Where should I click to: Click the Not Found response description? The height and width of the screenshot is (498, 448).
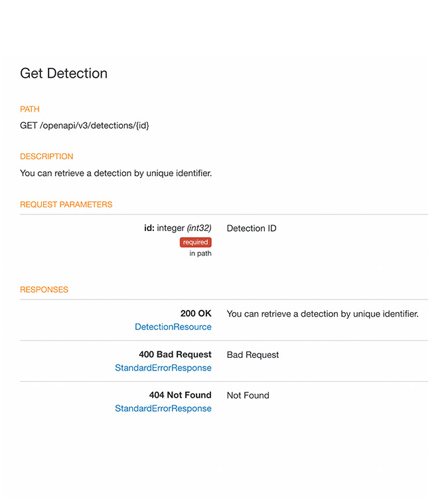[x=248, y=395]
